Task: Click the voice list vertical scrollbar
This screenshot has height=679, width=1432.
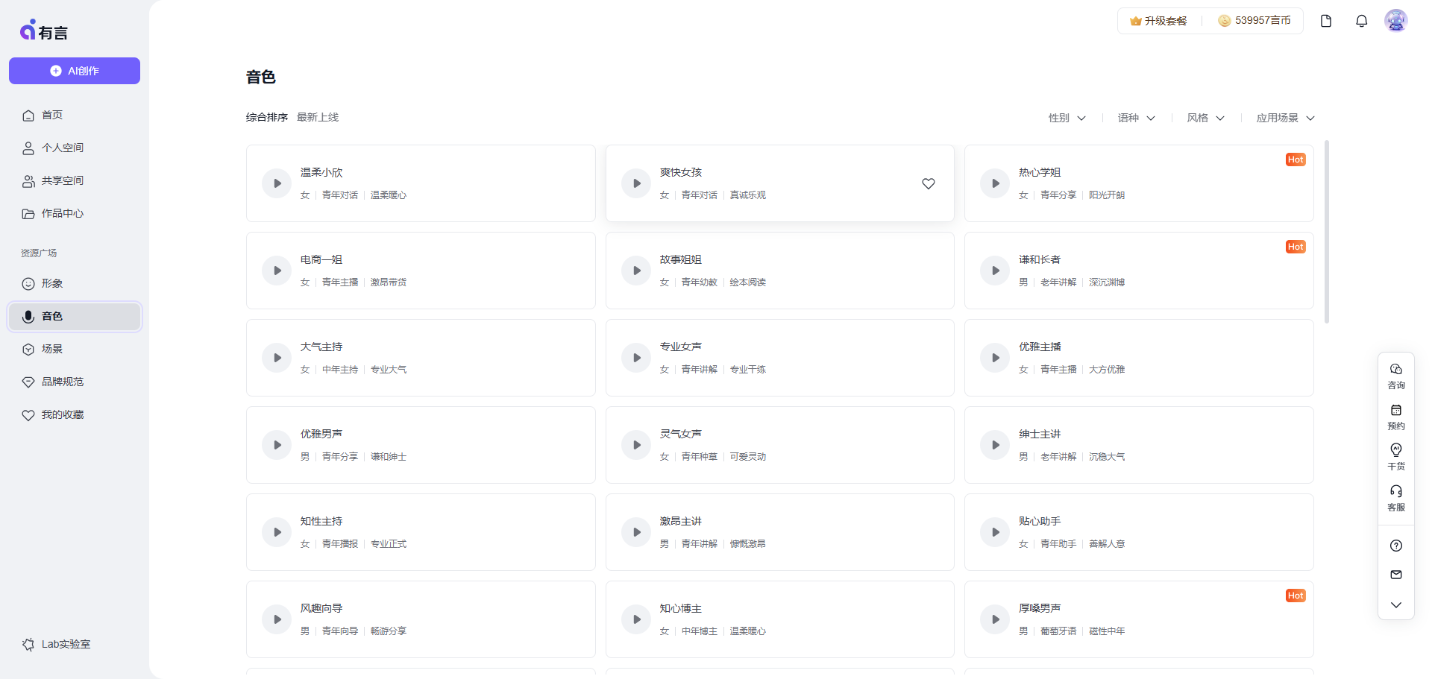Action: coord(1326,232)
